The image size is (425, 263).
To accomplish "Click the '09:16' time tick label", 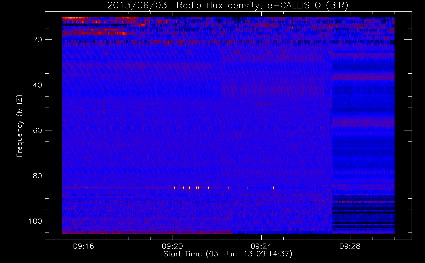I will [84, 246].
